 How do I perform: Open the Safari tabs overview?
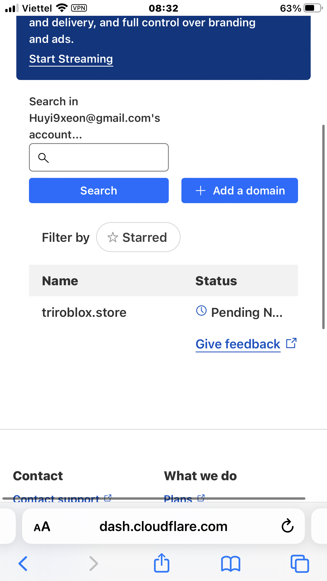300,564
